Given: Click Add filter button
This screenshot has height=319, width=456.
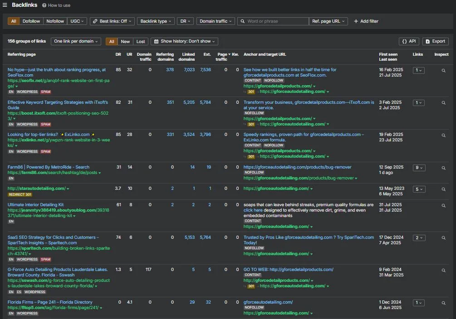Looking at the screenshot, I should click(x=366, y=21).
